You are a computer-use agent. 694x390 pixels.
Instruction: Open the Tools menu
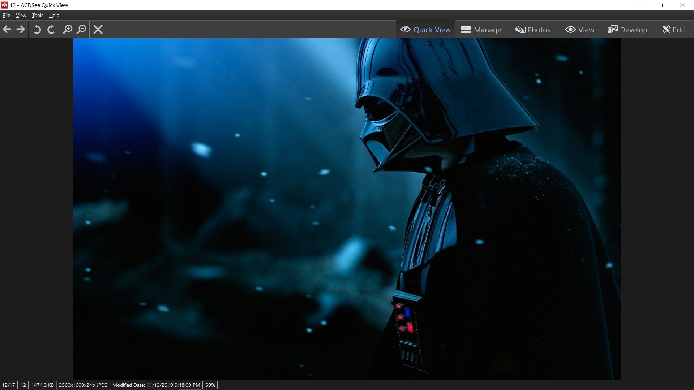[38, 15]
